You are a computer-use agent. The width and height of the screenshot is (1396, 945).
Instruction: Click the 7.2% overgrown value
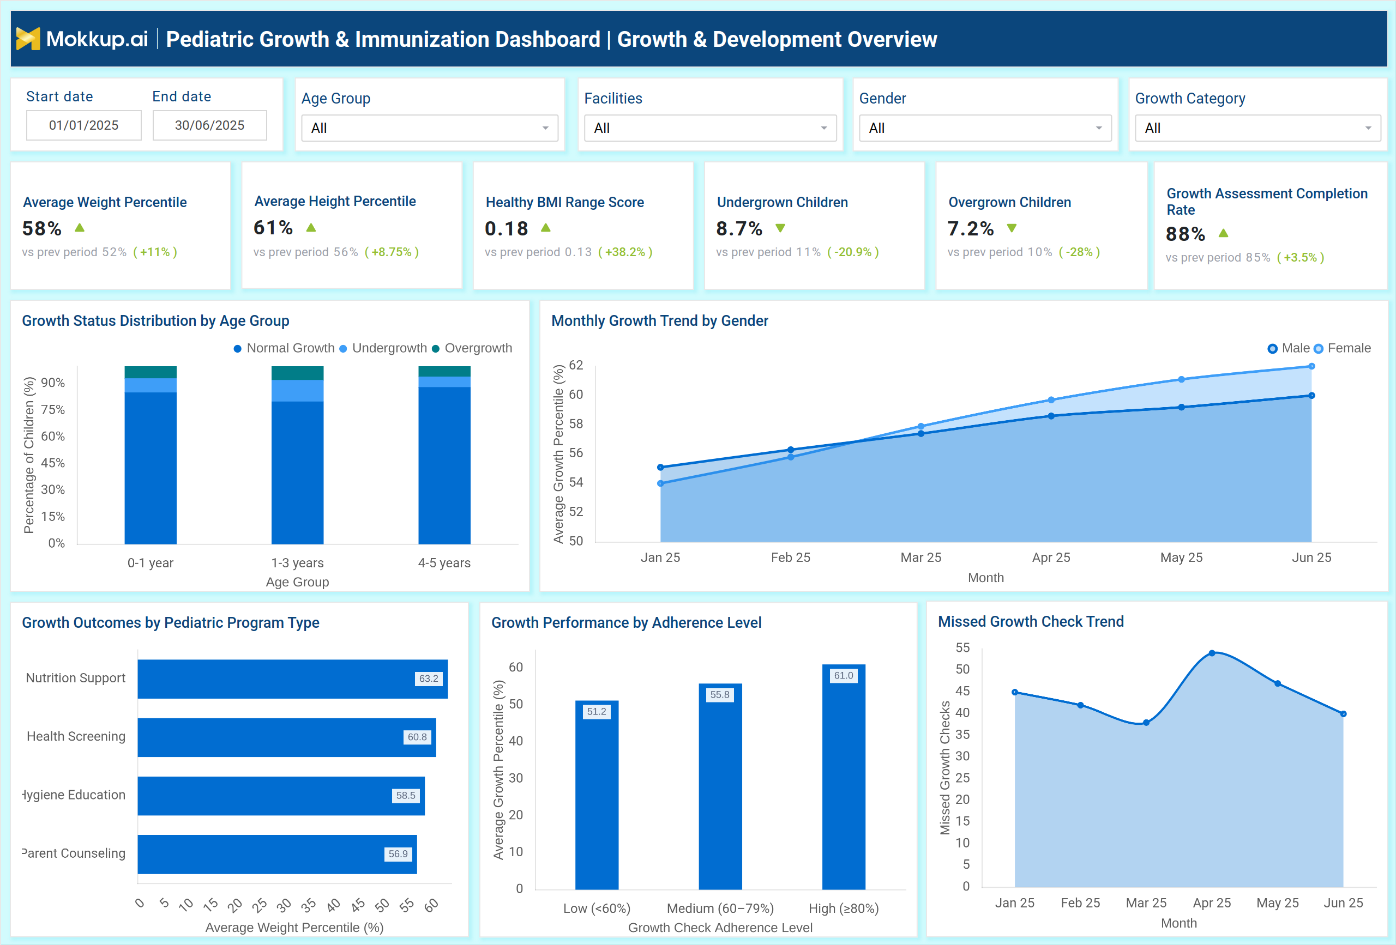(971, 229)
